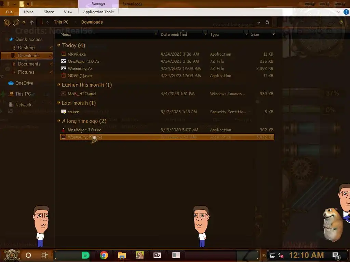Open the Share ribbon tab
The image size is (350, 262).
tap(49, 12)
